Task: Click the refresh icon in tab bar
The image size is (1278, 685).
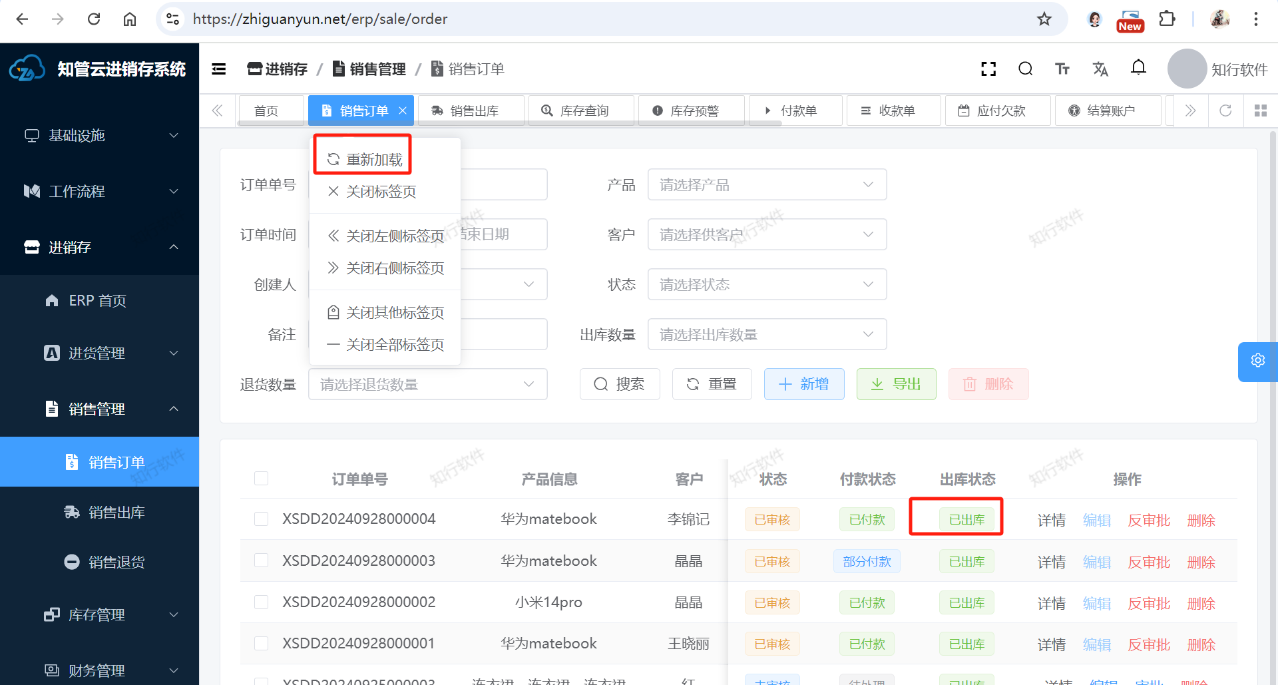Action: [1225, 111]
